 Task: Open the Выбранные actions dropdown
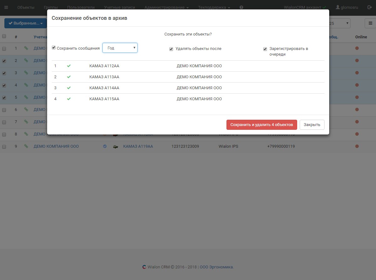coord(25,23)
